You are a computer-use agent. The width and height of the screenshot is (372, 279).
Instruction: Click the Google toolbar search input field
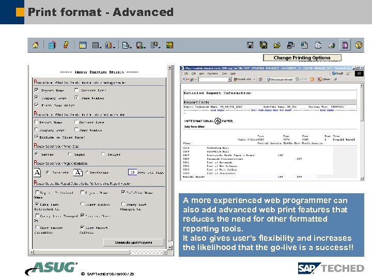(213, 80)
